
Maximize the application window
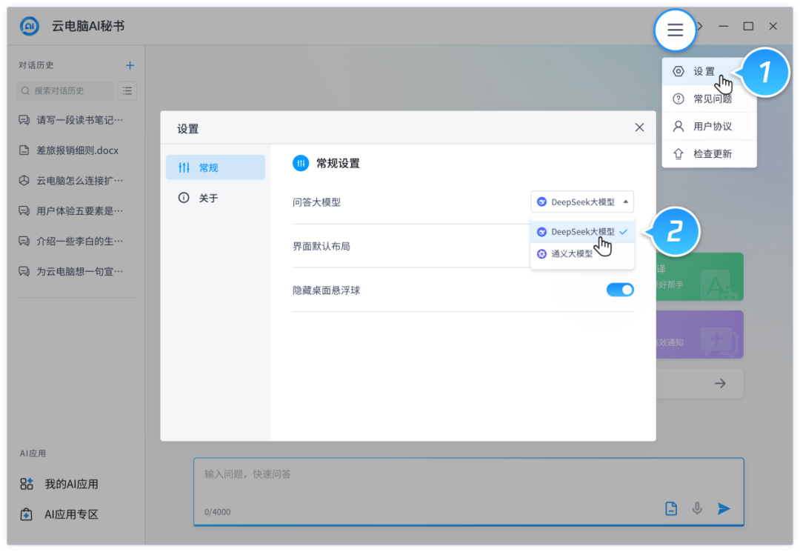click(x=748, y=26)
